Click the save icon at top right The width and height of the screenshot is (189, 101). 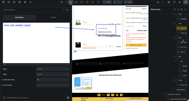pyautogui.click(x=186, y=2)
